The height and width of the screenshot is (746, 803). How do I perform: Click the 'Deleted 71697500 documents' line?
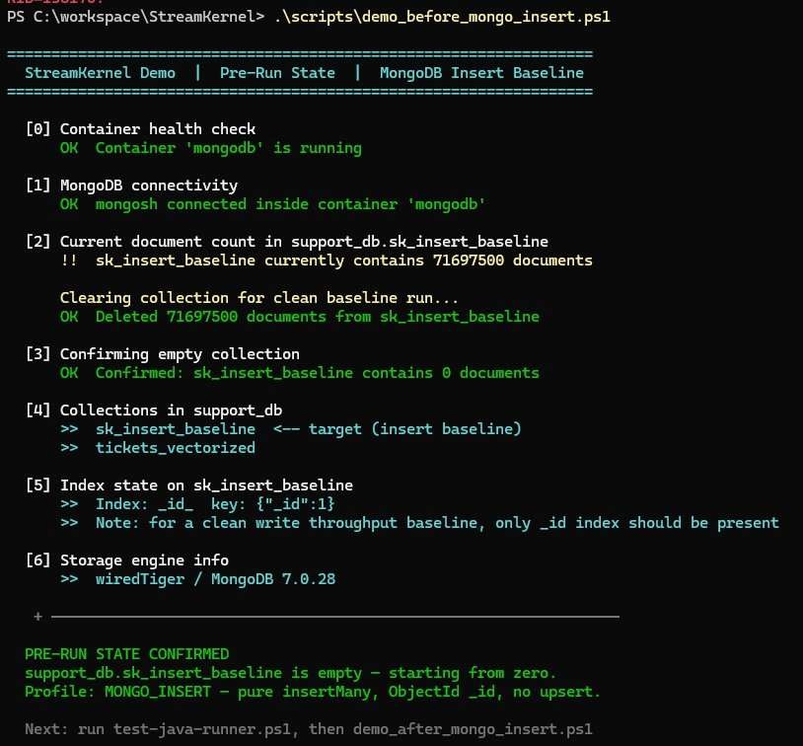[300, 317]
